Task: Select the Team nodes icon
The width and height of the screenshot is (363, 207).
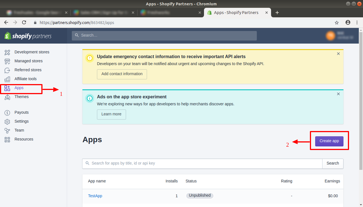Action: 7,130
